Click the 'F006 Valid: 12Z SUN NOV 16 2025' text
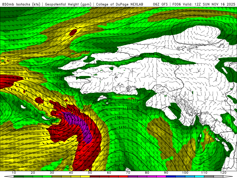Screen dimensions: 237x178 click(x=204, y=4)
